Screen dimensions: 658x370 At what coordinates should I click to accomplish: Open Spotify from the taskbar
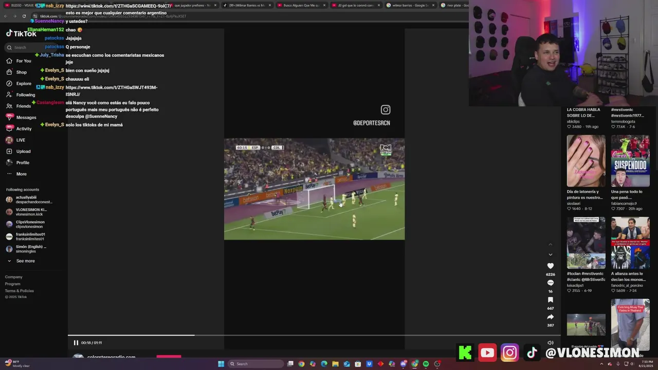pyautogui.click(x=426, y=364)
